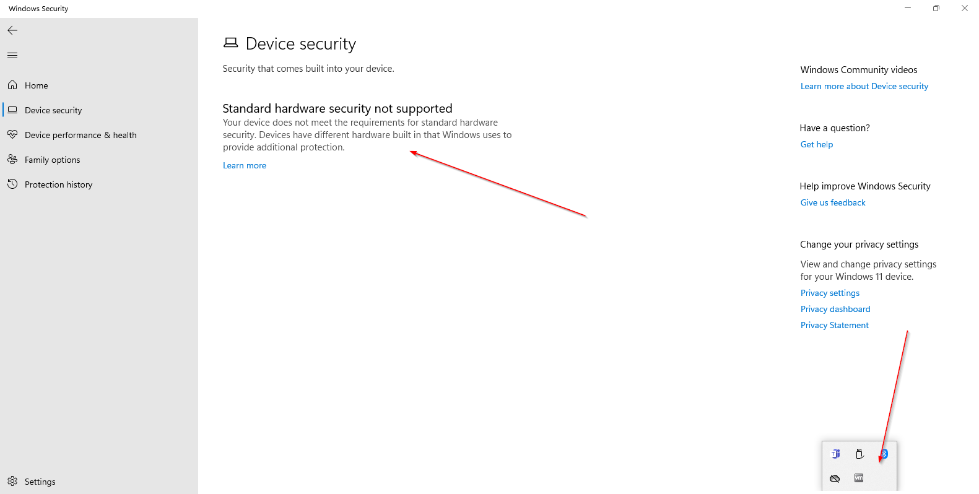Click the OneDrive offline cloud icon
This screenshot has height=494, width=979.
[835, 478]
